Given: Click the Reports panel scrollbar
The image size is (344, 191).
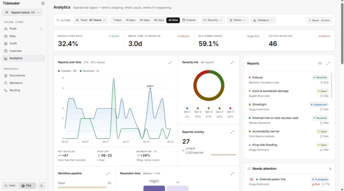Looking at the screenshot, I should 331,86.
